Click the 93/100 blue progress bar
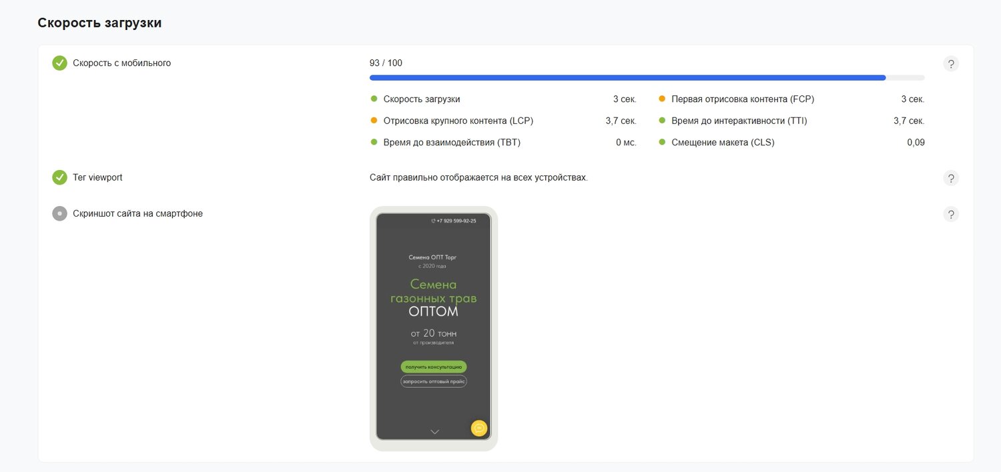The image size is (1001, 472). pyautogui.click(x=647, y=78)
